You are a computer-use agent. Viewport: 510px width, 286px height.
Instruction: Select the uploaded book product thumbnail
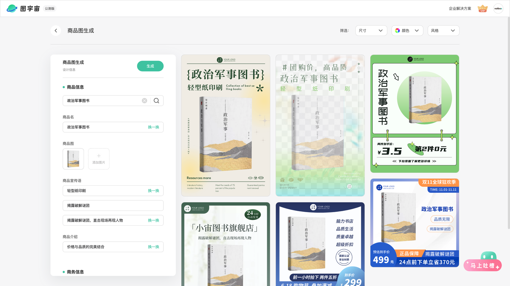(x=73, y=159)
